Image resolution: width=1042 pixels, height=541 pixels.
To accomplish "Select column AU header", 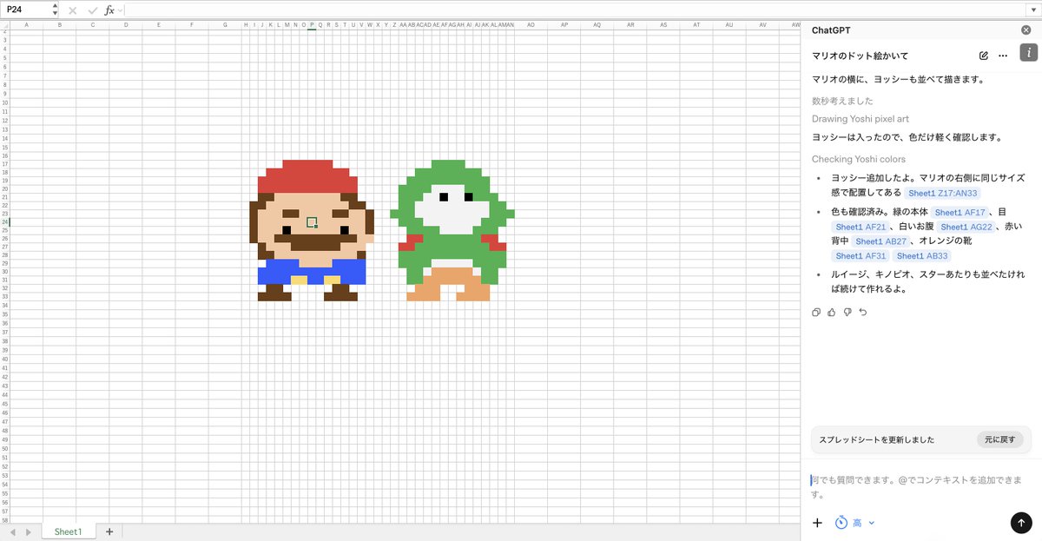I will (x=729, y=25).
